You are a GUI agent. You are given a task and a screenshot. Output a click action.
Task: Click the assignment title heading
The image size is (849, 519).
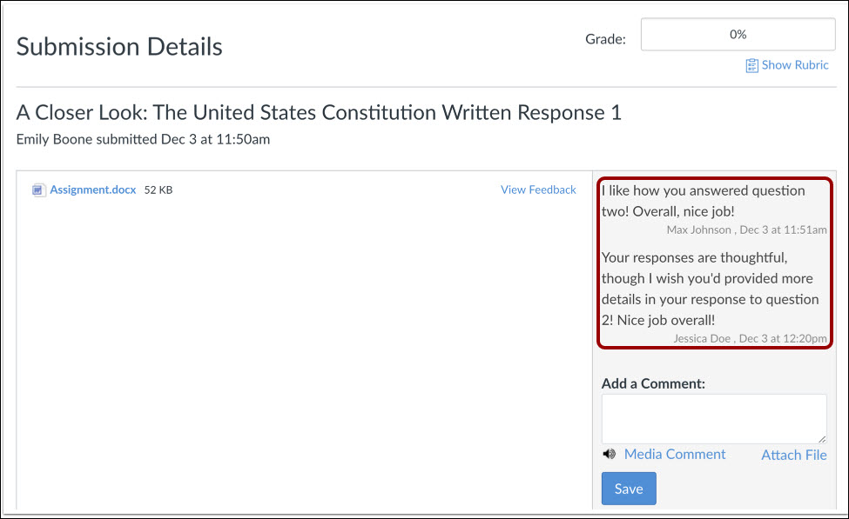(318, 112)
